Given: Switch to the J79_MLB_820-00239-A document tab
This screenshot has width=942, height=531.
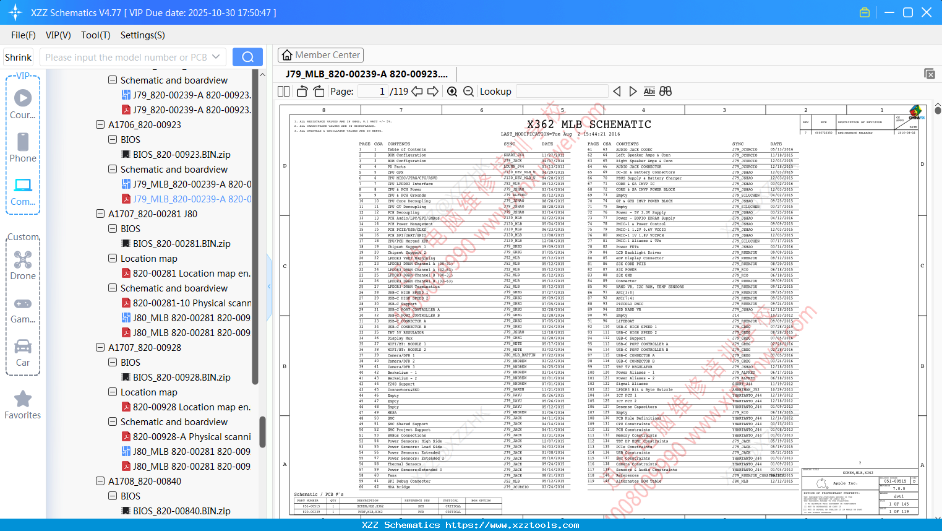Looking at the screenshot, I should click(x=367, y=74).
